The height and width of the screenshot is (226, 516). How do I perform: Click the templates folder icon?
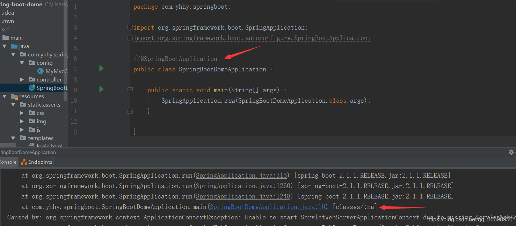point(23,138)
